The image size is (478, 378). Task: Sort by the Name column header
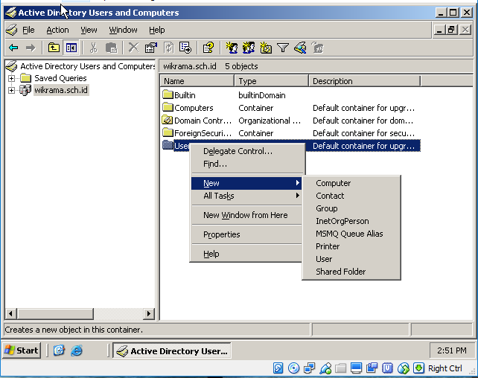tap(197, 81)
